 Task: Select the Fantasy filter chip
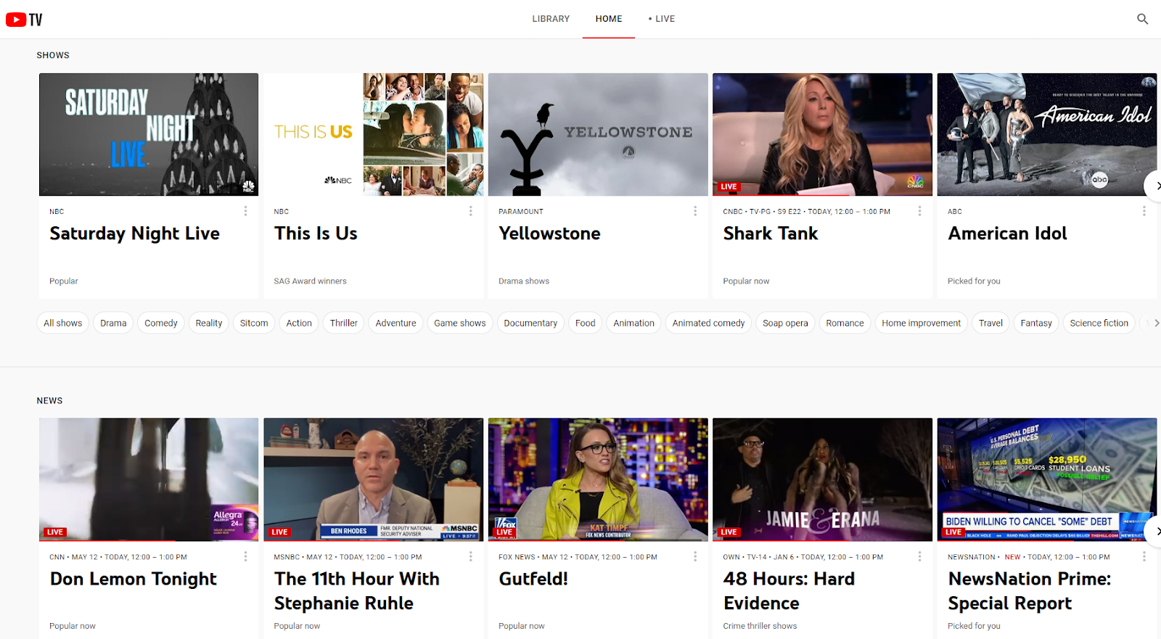point(1036,323)
